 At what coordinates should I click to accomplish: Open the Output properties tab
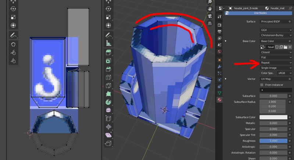219,31
